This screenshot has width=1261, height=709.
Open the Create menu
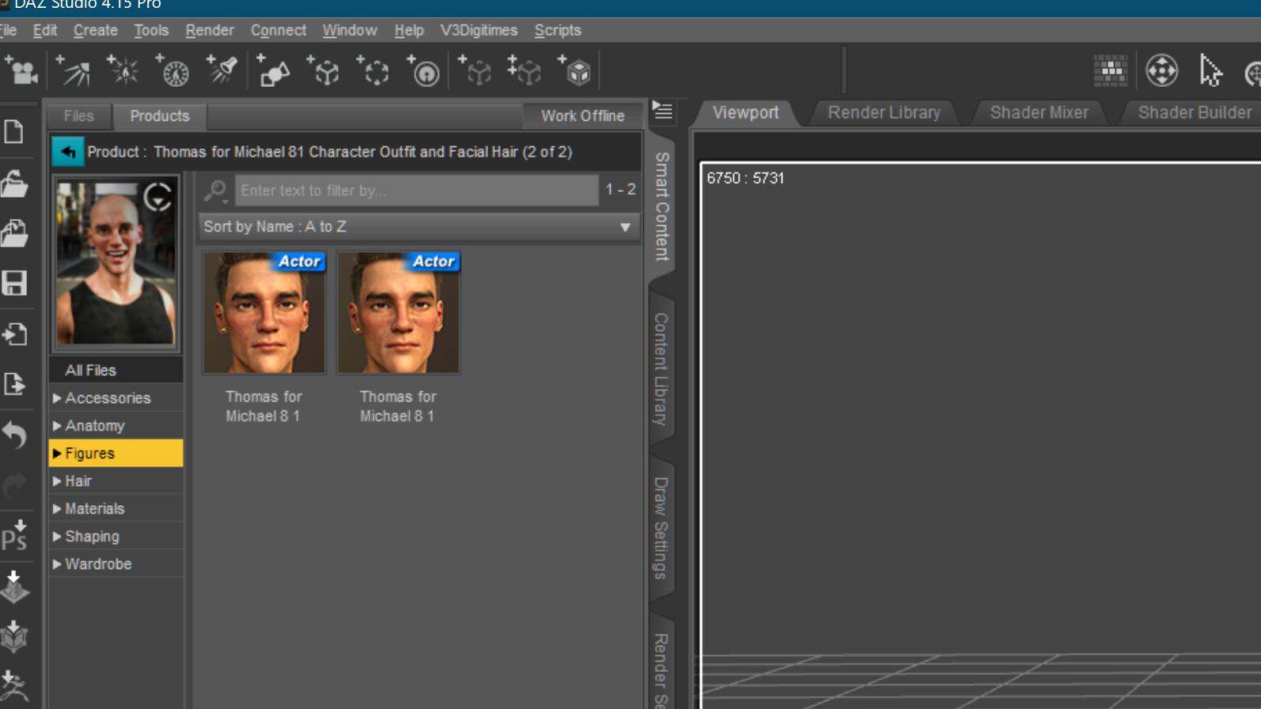point(96,30)
